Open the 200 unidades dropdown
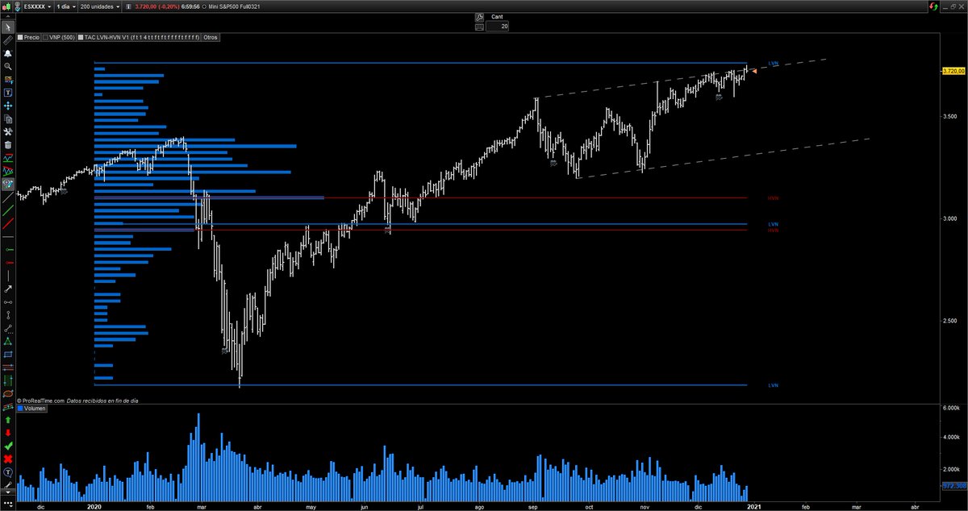 (99, 6)
